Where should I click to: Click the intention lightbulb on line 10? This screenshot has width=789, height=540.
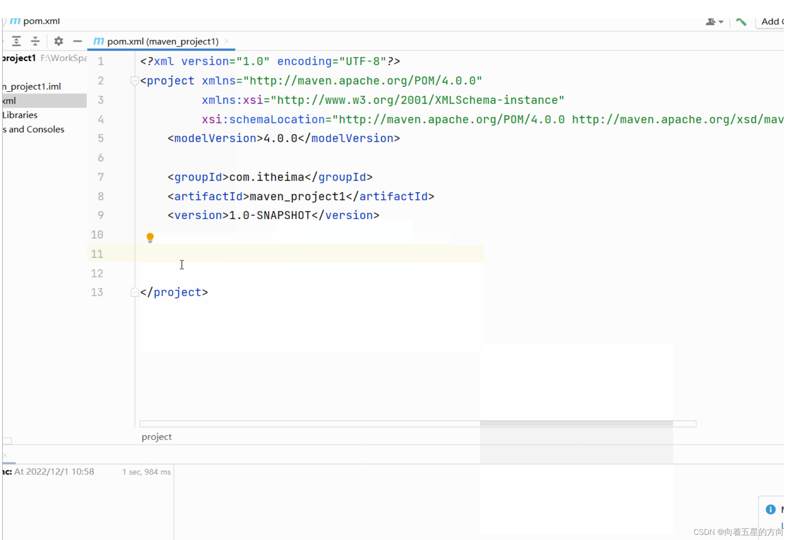(150, 237)
